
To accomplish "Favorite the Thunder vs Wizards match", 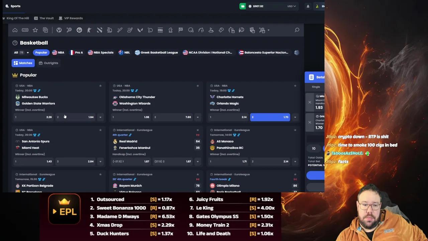I will 198,86.
